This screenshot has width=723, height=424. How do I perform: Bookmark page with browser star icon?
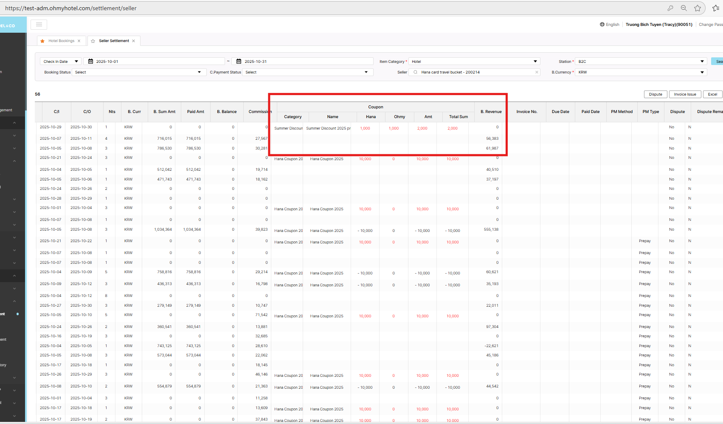pos(698,8)
